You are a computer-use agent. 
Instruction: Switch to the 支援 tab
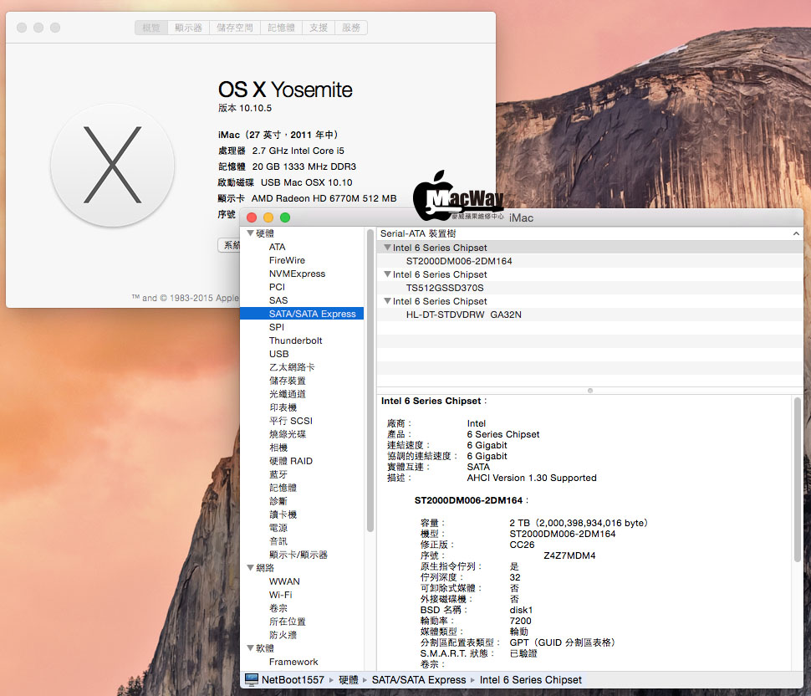319,28
